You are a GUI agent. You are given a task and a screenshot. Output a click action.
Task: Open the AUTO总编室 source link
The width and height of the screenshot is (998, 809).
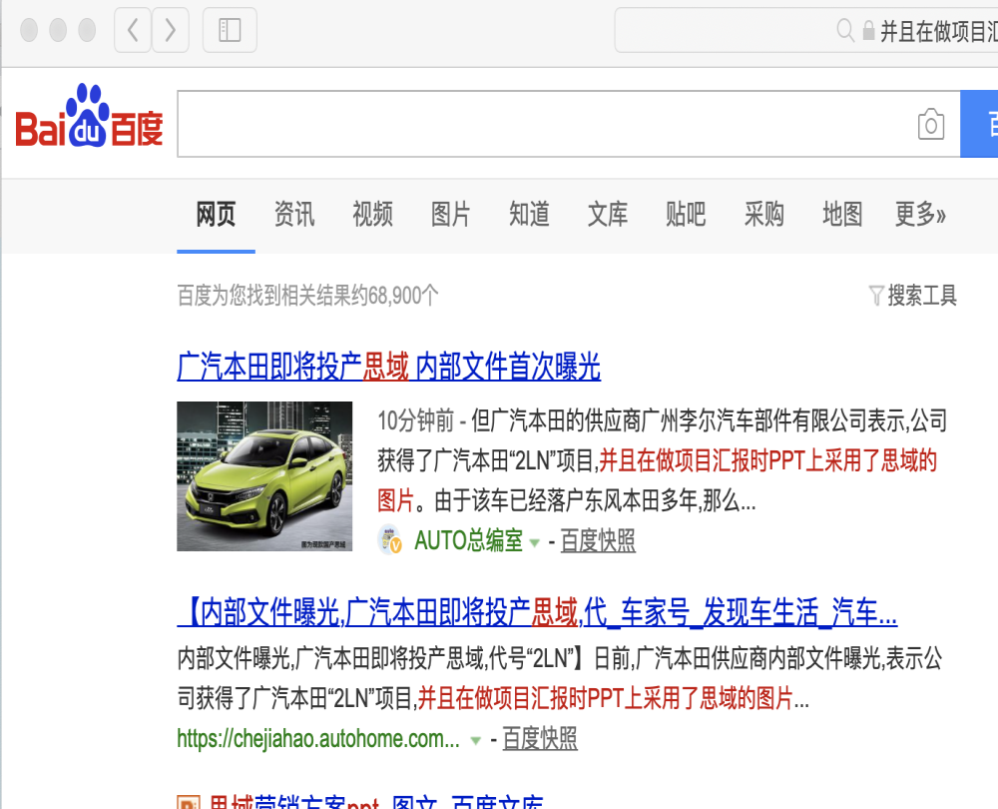pyautogui.click(x=468, y=540)
